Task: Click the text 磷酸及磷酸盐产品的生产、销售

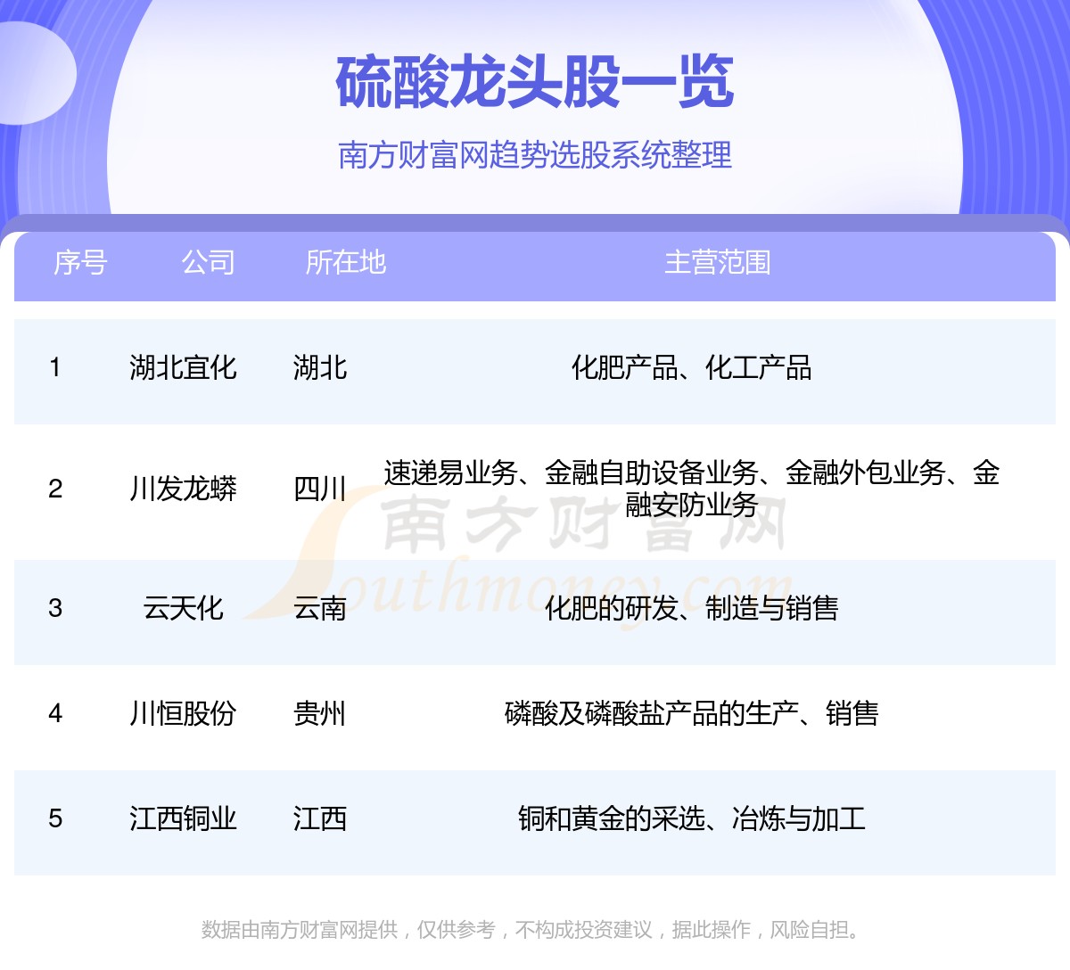Action: pos(692,713)
